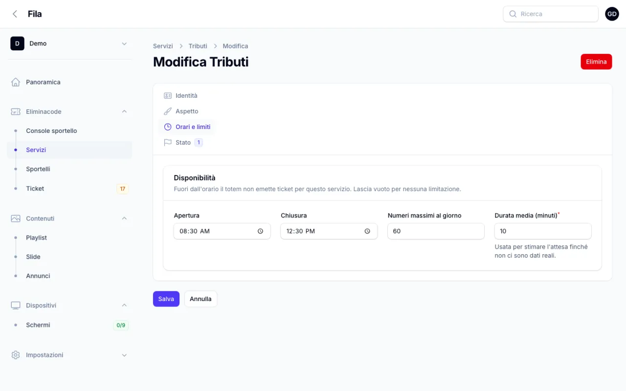
Task: Collapse the Dispositivi sidebar group
Action: [x=124, y=305]
